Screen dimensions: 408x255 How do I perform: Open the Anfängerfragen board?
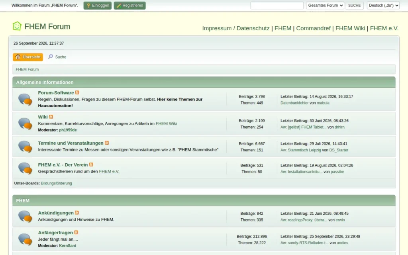click(x=55, y=233)
